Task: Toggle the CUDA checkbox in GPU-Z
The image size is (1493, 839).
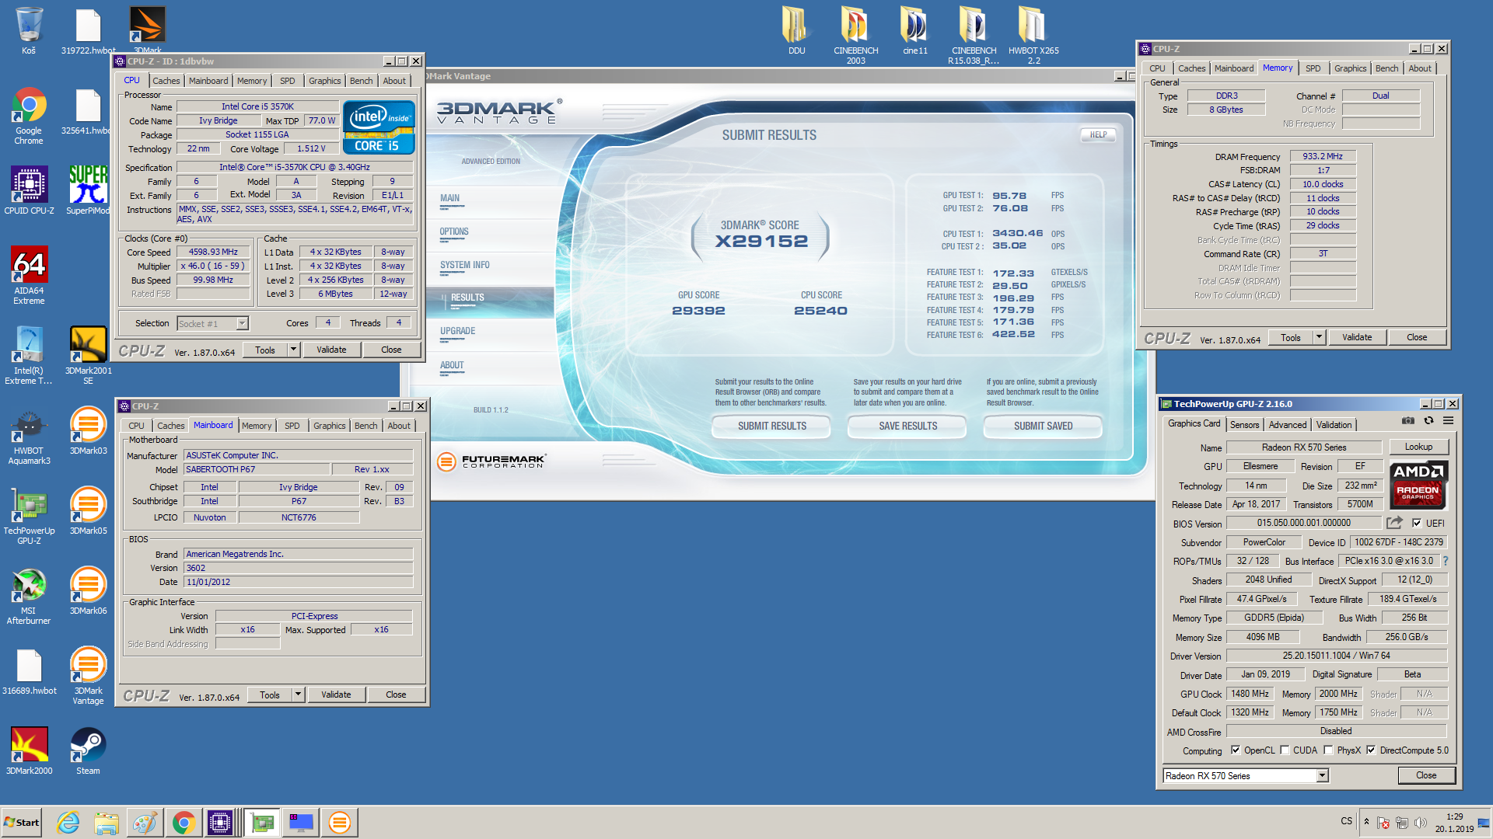Action: click(1285, 750)
